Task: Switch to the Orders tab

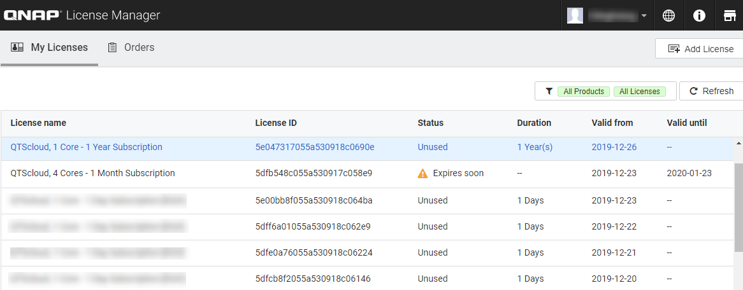Action: (x=131, y=48)
